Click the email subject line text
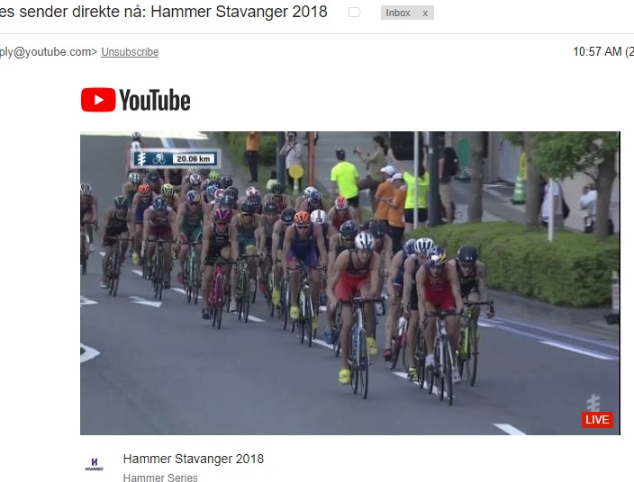This screenshot has height=482, width=634. [163, 12]
